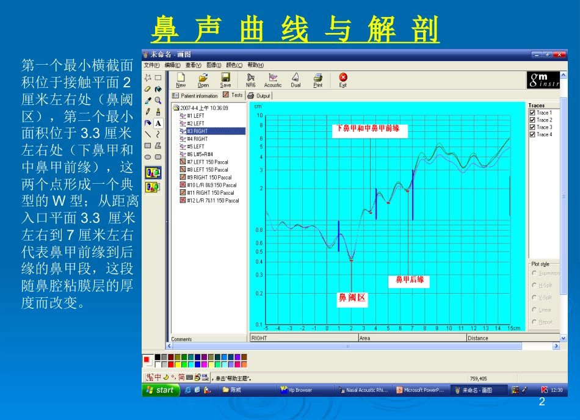Select #4 RIGHT measurement in tree
This screenshot has height=420, width=580.
click(197, 139)
